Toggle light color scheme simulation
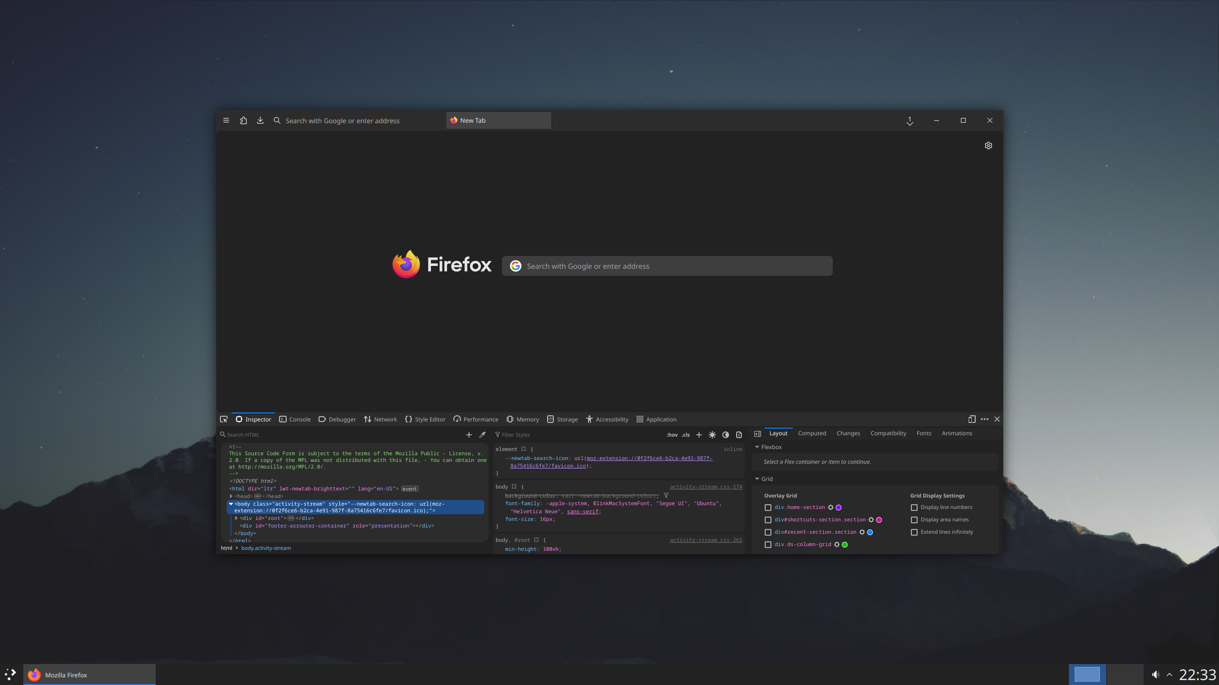 tap(712, 434)
